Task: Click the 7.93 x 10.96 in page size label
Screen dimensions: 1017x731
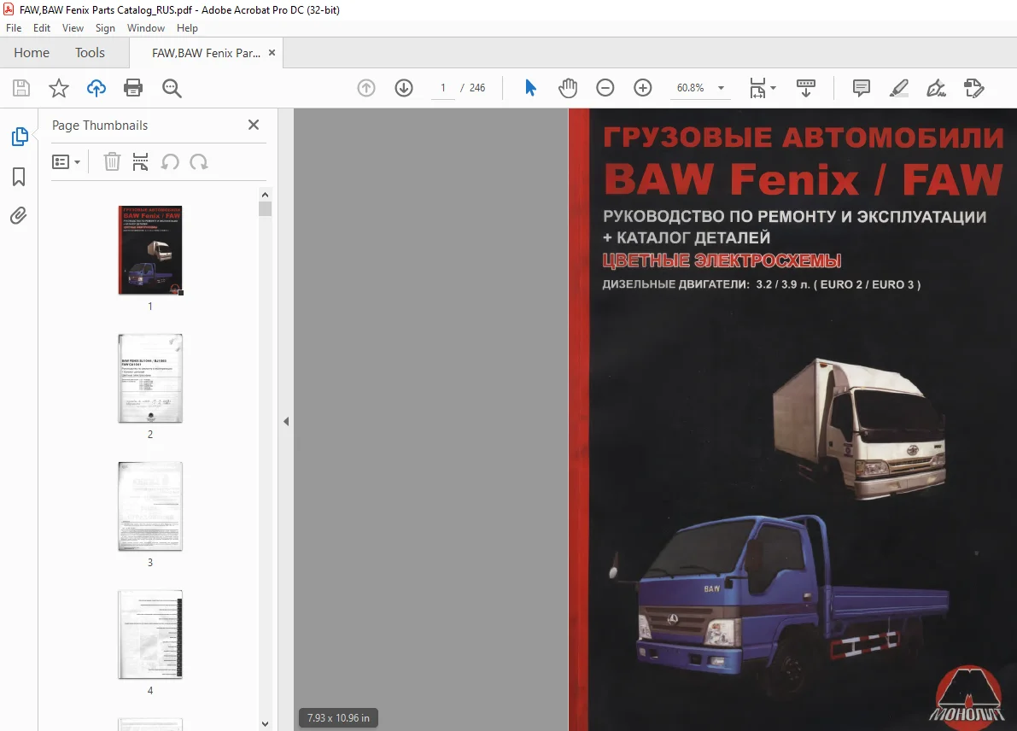Action: 338,718
